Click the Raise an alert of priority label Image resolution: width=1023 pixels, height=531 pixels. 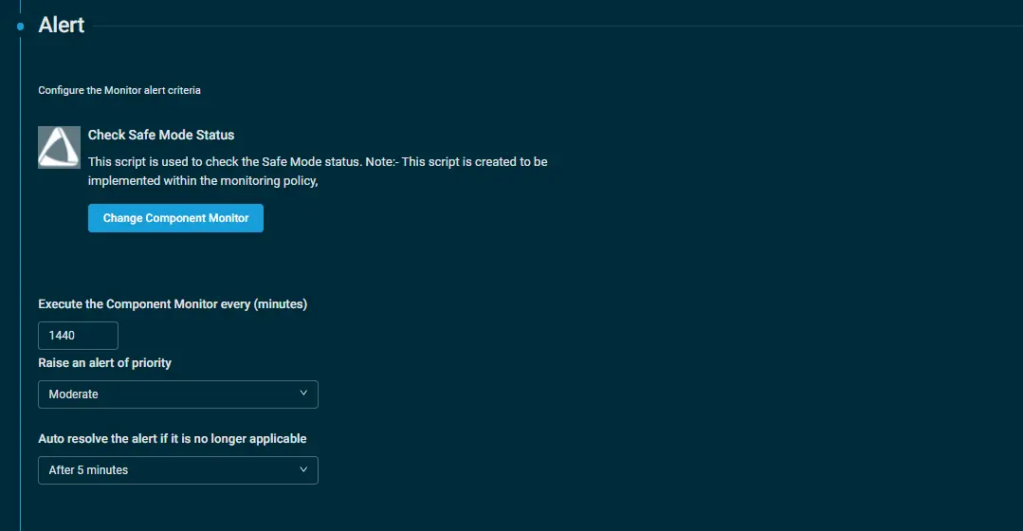104,363
